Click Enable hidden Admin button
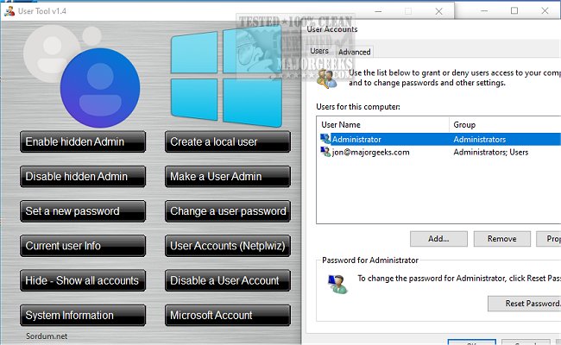This screenshot has width=561, height=345. point(83,142)
